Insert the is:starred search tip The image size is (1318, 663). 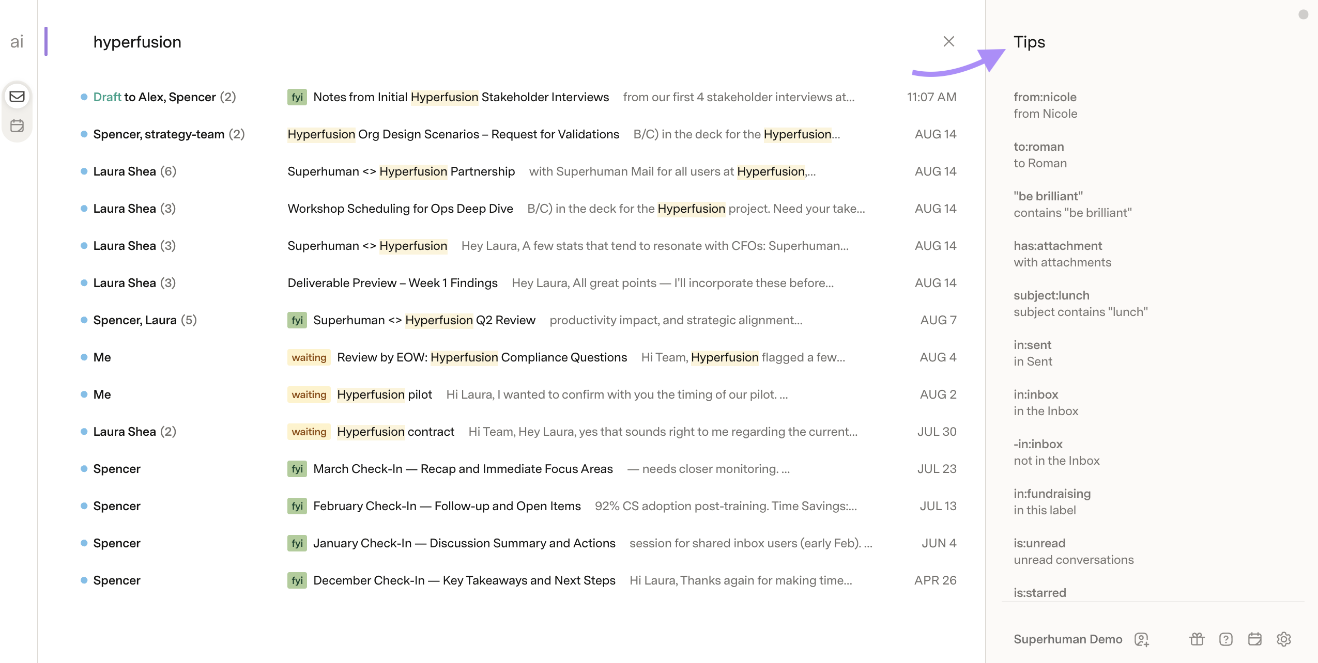1039,593
